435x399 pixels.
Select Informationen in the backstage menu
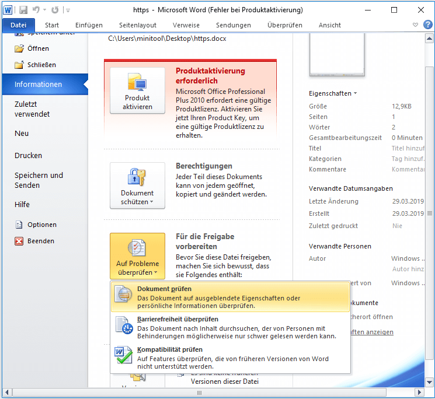[45, 84]
